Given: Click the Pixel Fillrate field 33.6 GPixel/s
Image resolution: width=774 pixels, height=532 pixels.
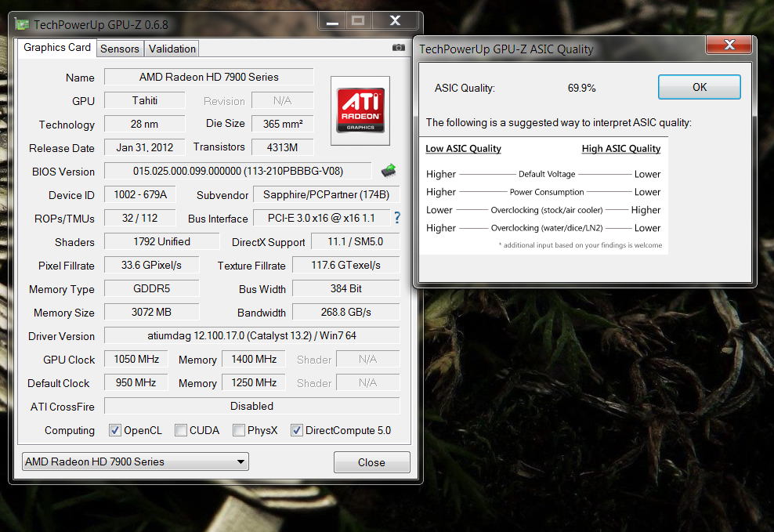Looking at the screenshot, I should click(x=151, y=266).
